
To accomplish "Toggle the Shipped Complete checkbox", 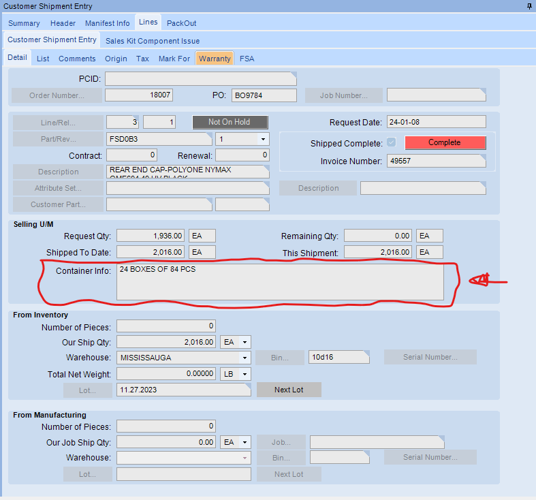I will click(391, 142).
